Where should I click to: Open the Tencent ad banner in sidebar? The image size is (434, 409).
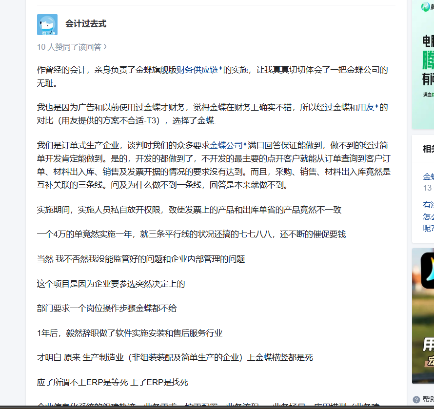[x=423, y=65]
